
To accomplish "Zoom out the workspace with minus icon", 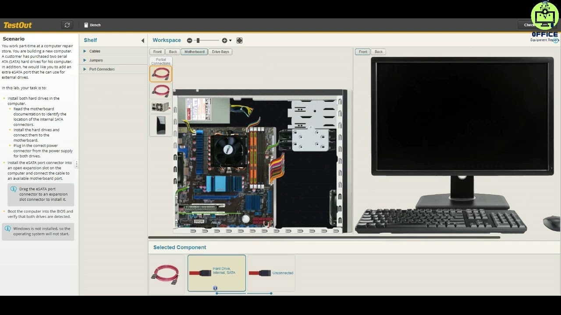I will (x=189, y=40).
